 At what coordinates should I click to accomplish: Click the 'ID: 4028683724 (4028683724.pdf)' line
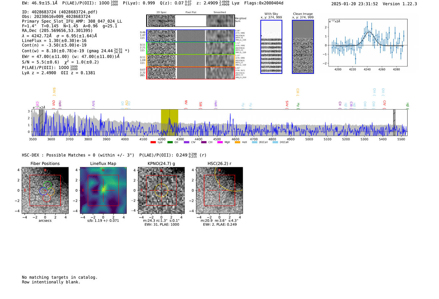60,12
